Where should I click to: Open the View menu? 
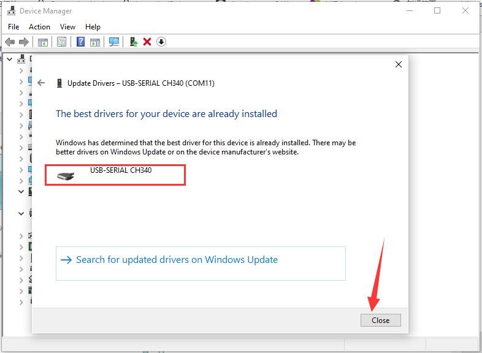67,27
